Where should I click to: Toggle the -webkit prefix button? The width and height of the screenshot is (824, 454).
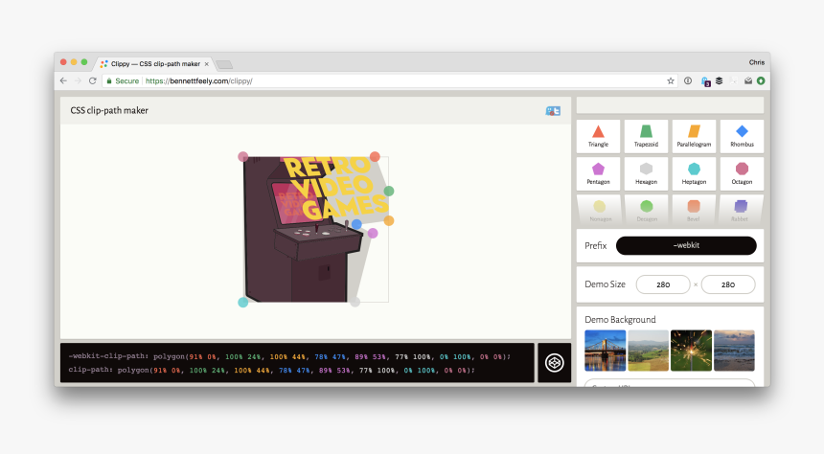click(686, 245)
